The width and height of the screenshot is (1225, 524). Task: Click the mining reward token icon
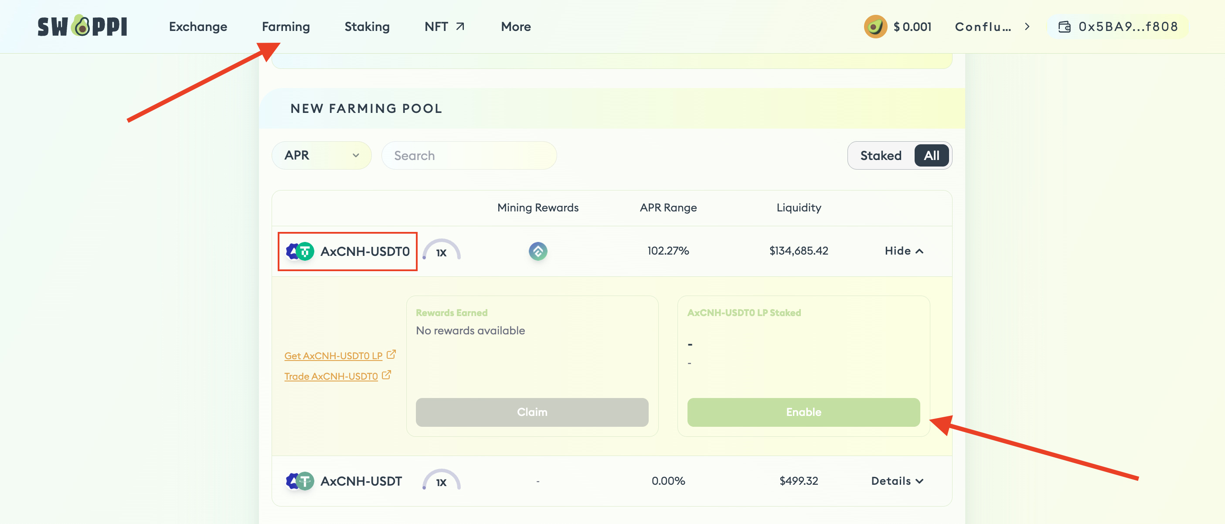538,251
